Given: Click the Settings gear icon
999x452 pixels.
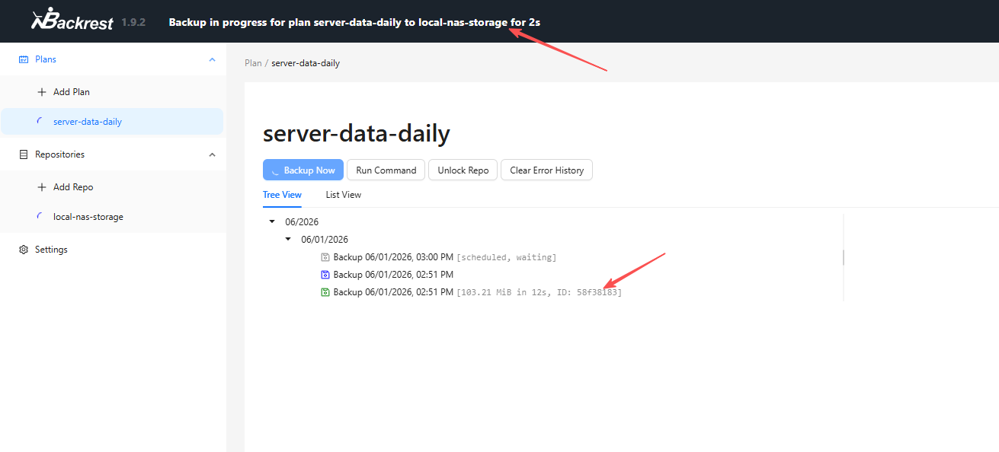Looking at the screenshot, I should pos(24,250).
